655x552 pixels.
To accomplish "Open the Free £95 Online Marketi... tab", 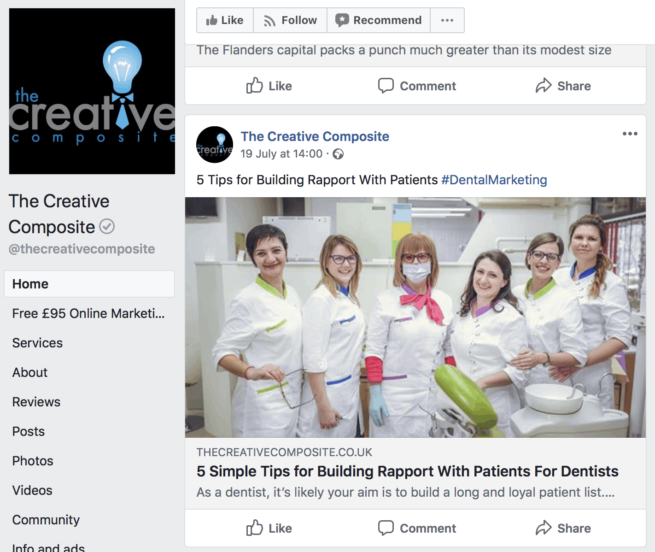I will pos(89,313).
